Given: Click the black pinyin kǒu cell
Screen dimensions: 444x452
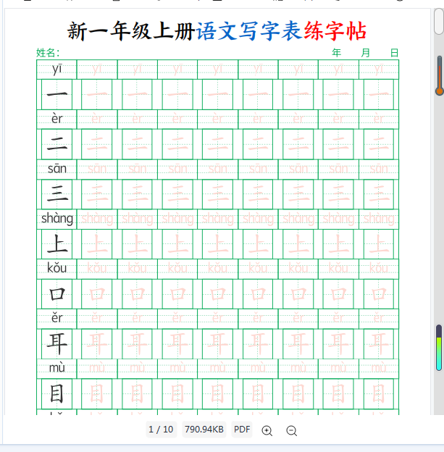Looking at the screenshot, I should tap(56, 269).
